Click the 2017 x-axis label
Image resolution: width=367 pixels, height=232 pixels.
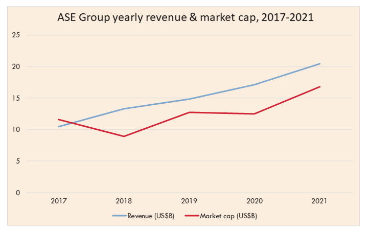59,201
